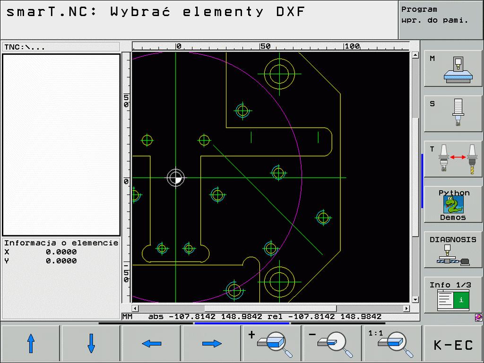Open the T tool change soft key
The height and width of the screenshot is (363, 484).
coord(453,159)
